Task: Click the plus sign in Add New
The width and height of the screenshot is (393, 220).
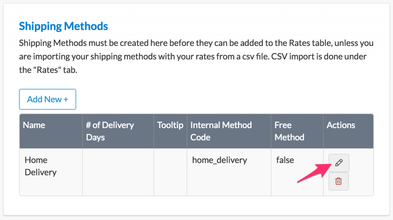Action: 66,99
